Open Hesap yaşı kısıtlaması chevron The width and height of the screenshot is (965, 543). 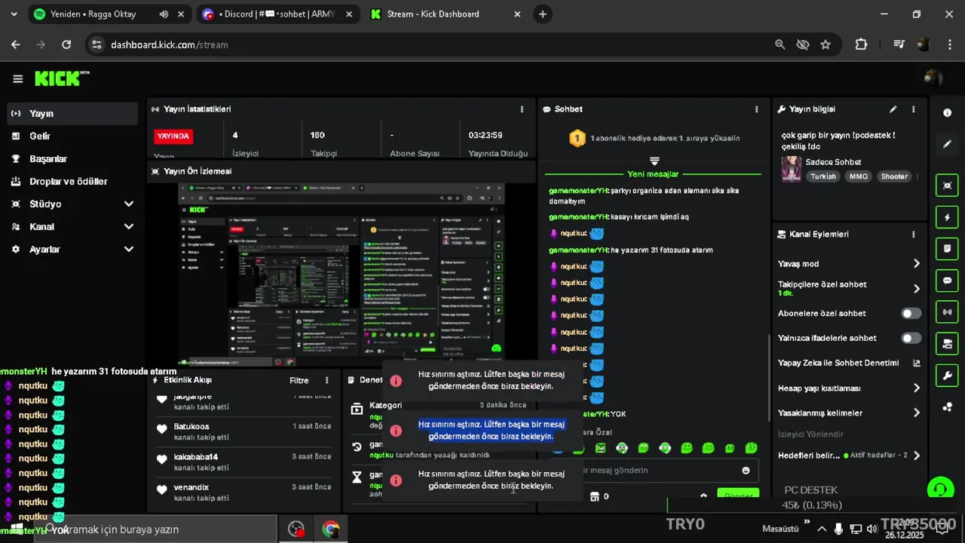coord(917,388)
